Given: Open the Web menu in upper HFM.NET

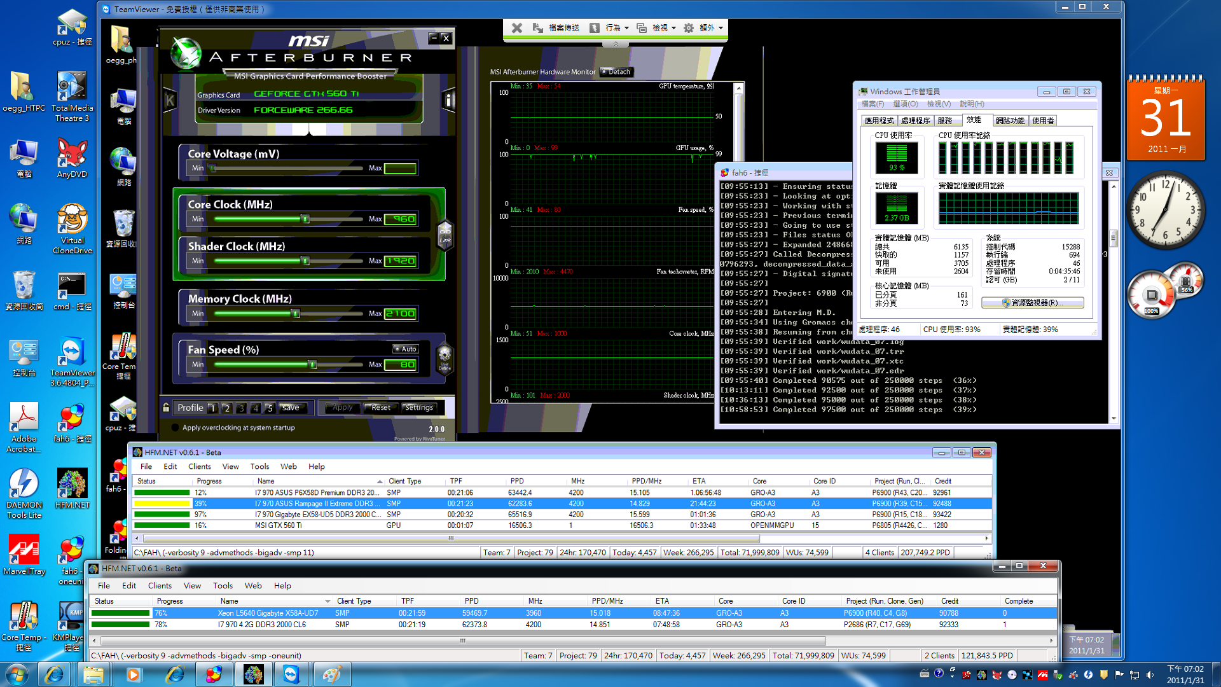Looking at the screenshot, I should [x=289, y=466].
